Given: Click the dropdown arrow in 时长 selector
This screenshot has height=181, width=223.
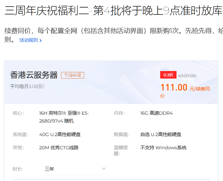Looking at the screenshot, I should (x=104, y=169).
